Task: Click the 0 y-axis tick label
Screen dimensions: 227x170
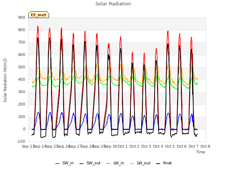Action: [24, 129]
